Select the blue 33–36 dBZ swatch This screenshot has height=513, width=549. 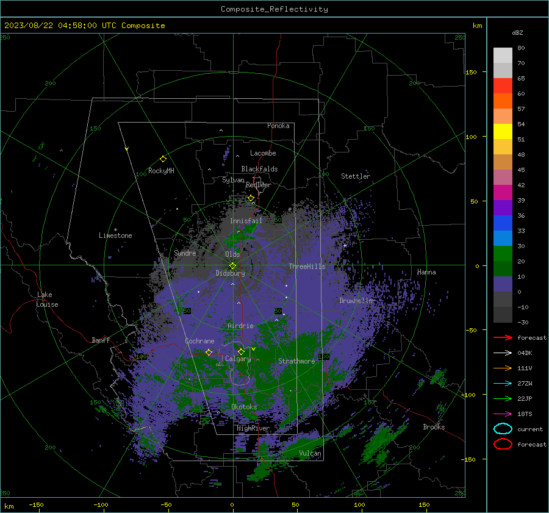[x=503, y=223]
